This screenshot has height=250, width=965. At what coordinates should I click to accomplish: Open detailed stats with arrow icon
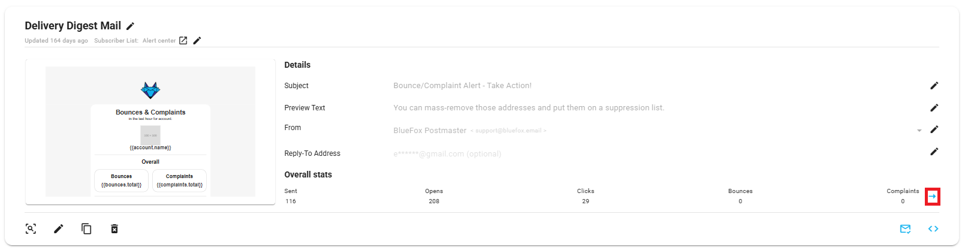tap(932, 197)
